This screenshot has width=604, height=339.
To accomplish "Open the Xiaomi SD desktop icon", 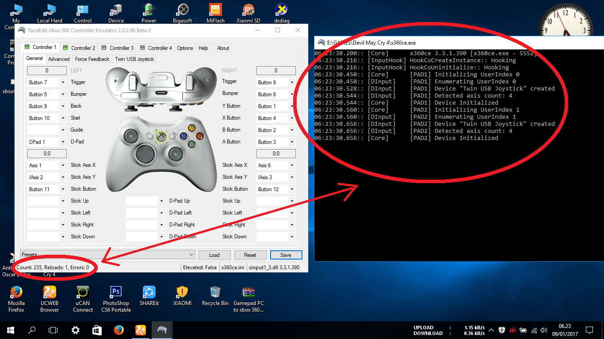I will pos(248,12).
